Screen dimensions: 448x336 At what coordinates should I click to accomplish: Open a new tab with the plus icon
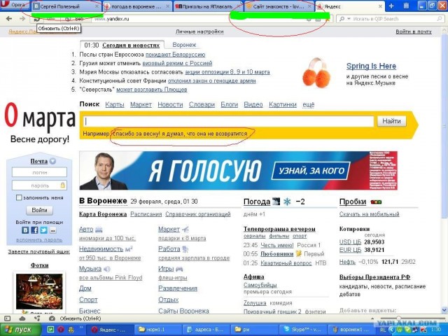point(391,6)
